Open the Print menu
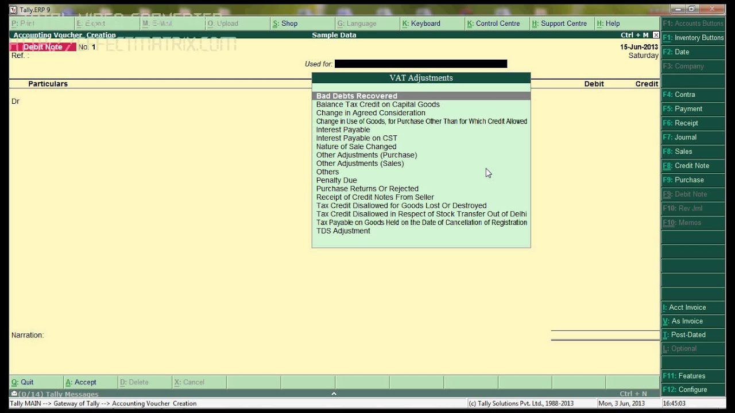This screenshot has height=413, width=735. [x=42, y=24]
